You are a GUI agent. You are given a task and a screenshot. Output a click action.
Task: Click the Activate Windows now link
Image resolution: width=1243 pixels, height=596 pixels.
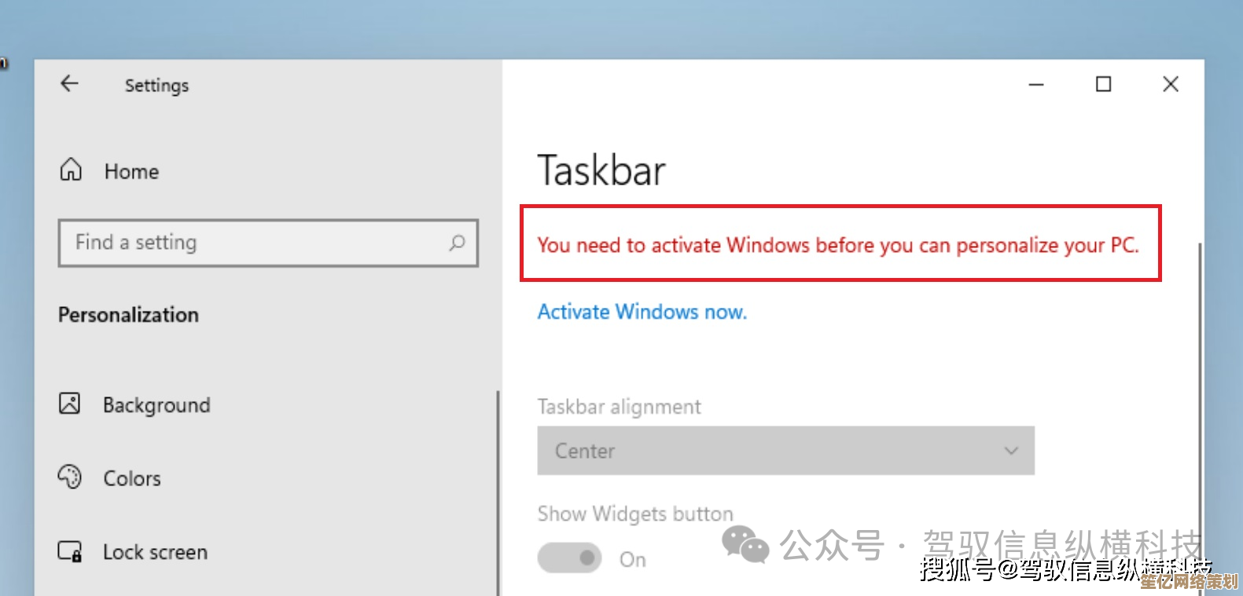642,312
